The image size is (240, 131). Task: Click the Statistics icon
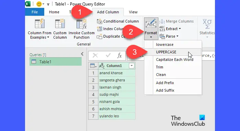coord(207,24)
